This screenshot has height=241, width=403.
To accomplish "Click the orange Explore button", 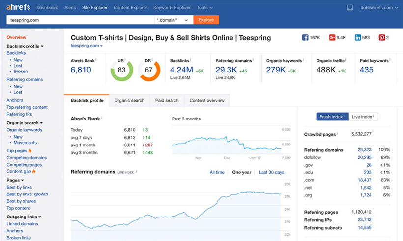I will (x=206, y=20).
